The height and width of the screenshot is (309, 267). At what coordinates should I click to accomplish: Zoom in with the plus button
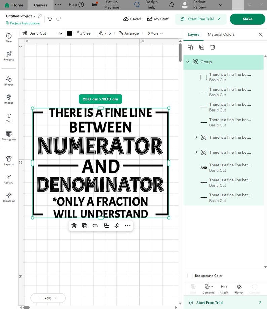pos(55,298)
